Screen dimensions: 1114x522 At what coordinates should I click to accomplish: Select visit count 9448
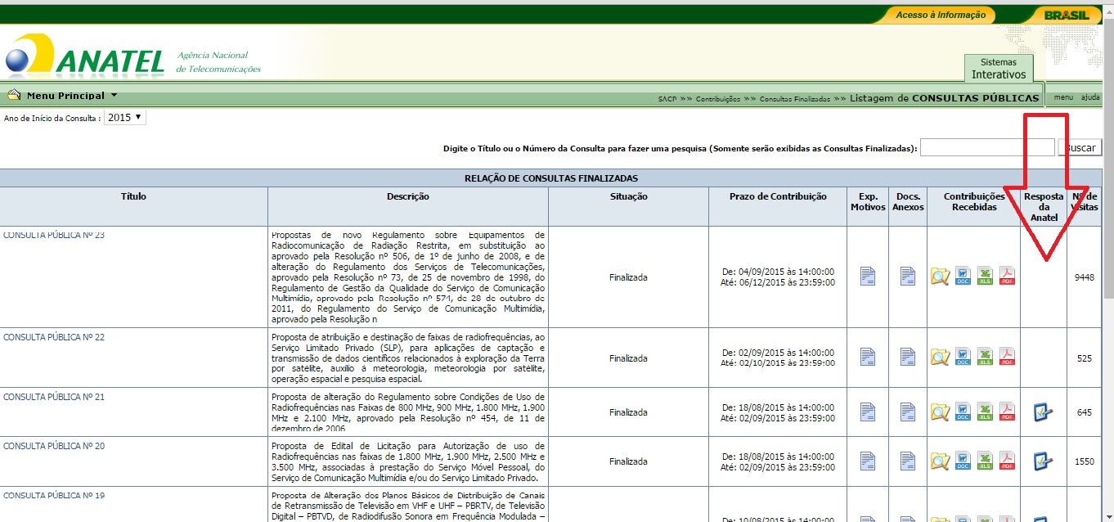(1085, 277)
